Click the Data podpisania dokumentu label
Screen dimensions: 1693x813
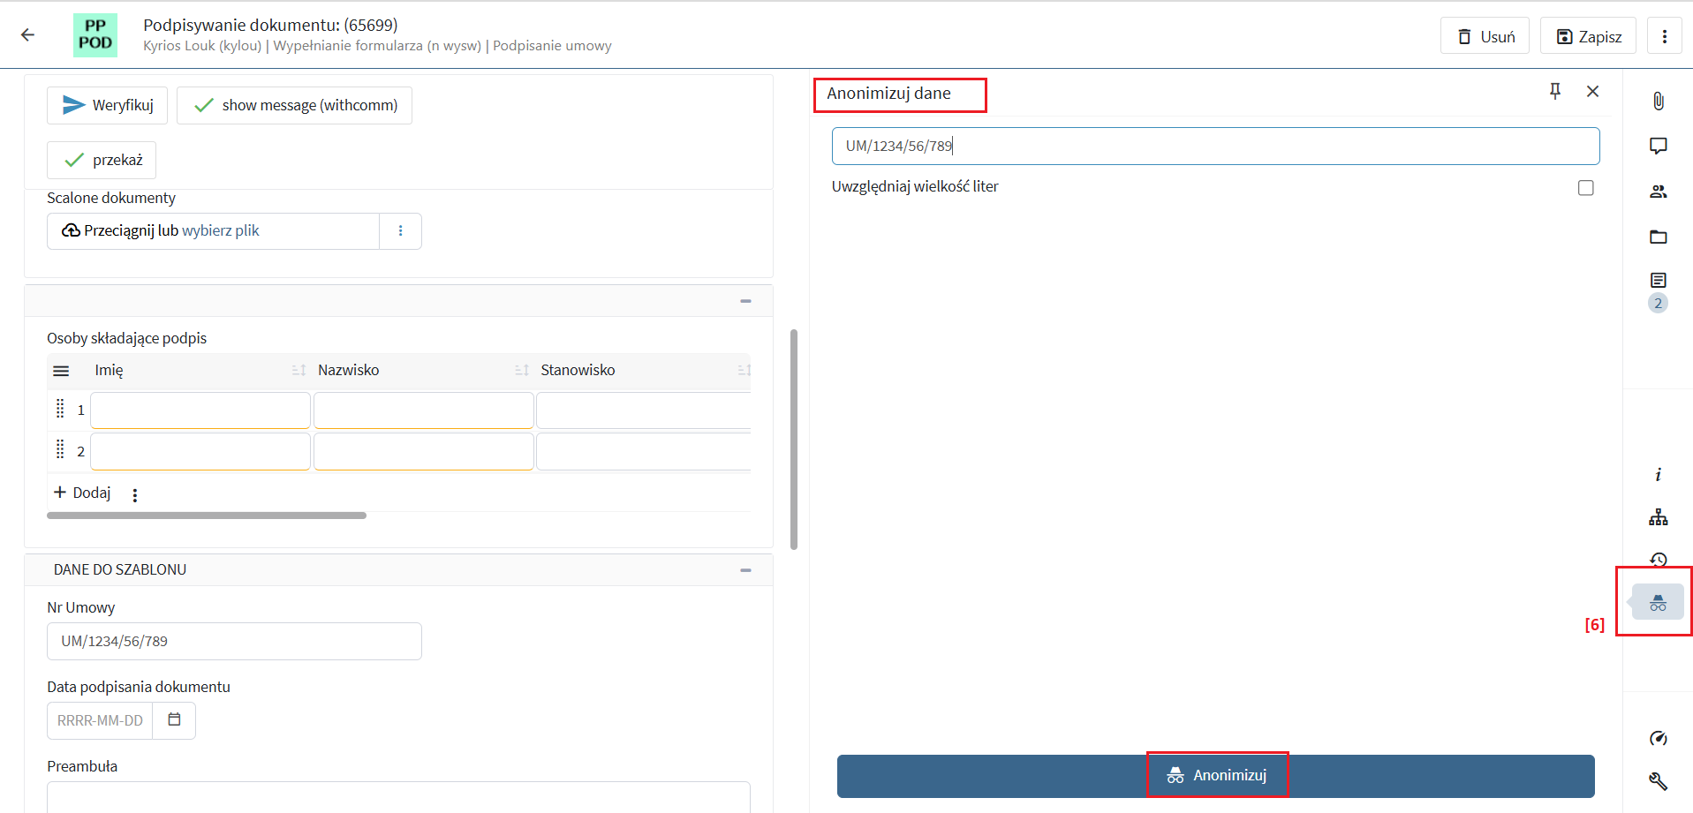point(139,687)
